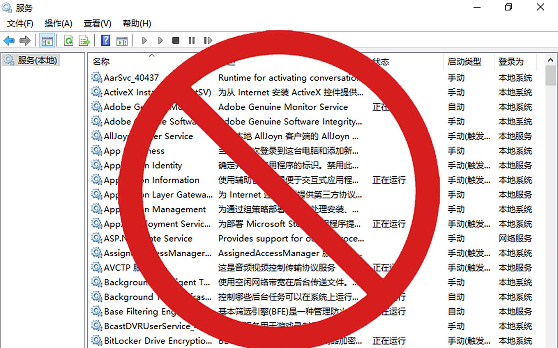Viewport: 558px width, 348px height.
Task: Click the green Refresh toolbar icon
Action: (69, 41)
